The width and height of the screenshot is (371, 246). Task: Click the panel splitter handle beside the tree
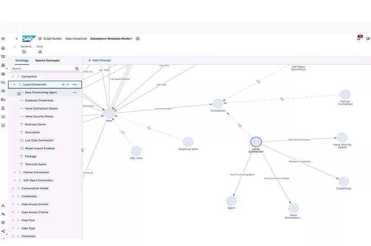point(82,150)
